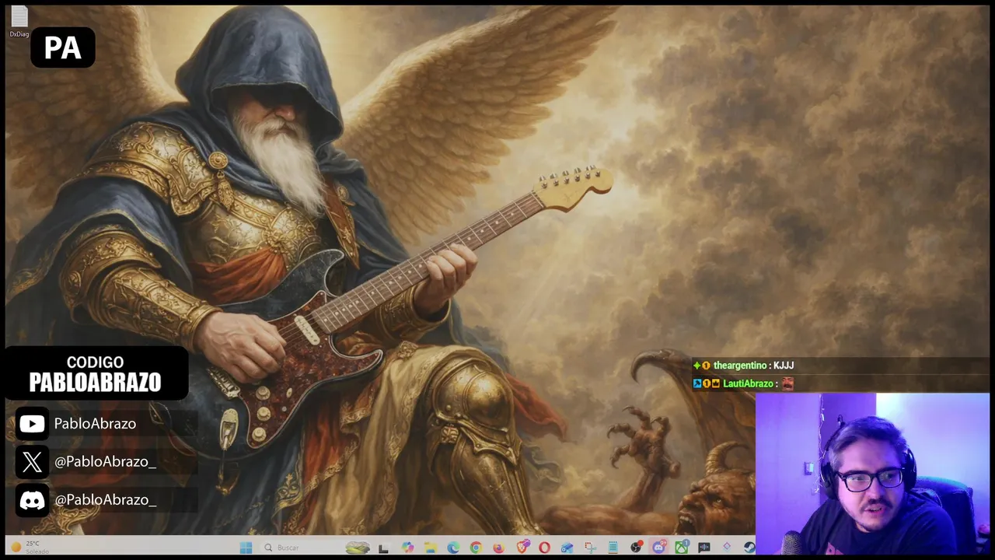Open Discord app from the taskbar
Image resolution: width=995 pixels, height=560 pixels.
[x=658, y=548]
